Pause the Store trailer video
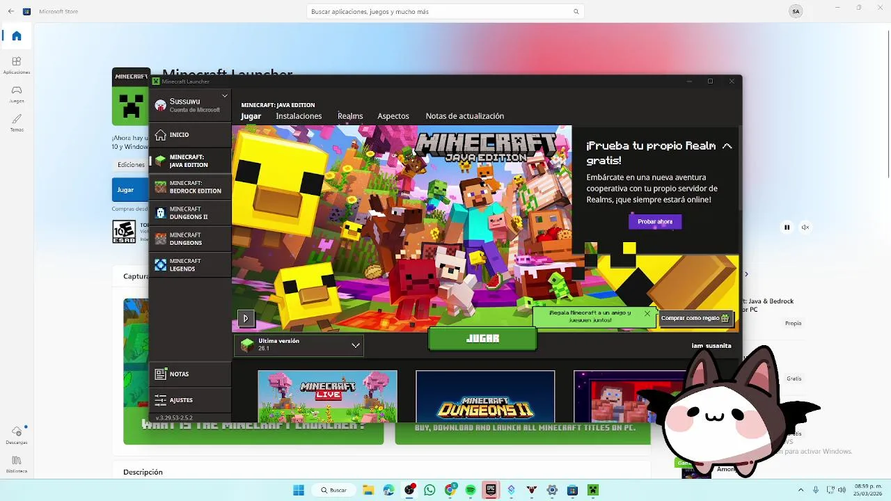Screen dimensions: 891x501 tap(787, 227)
